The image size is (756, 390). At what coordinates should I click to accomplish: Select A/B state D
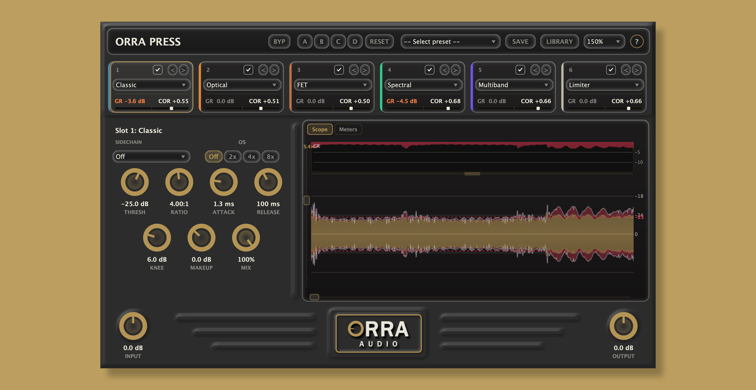355,41
